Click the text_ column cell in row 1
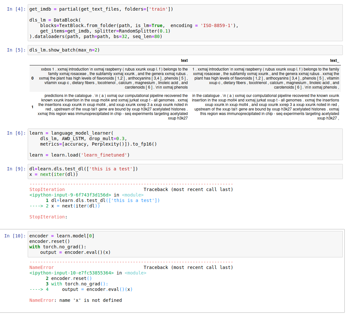 coord(266,107)
